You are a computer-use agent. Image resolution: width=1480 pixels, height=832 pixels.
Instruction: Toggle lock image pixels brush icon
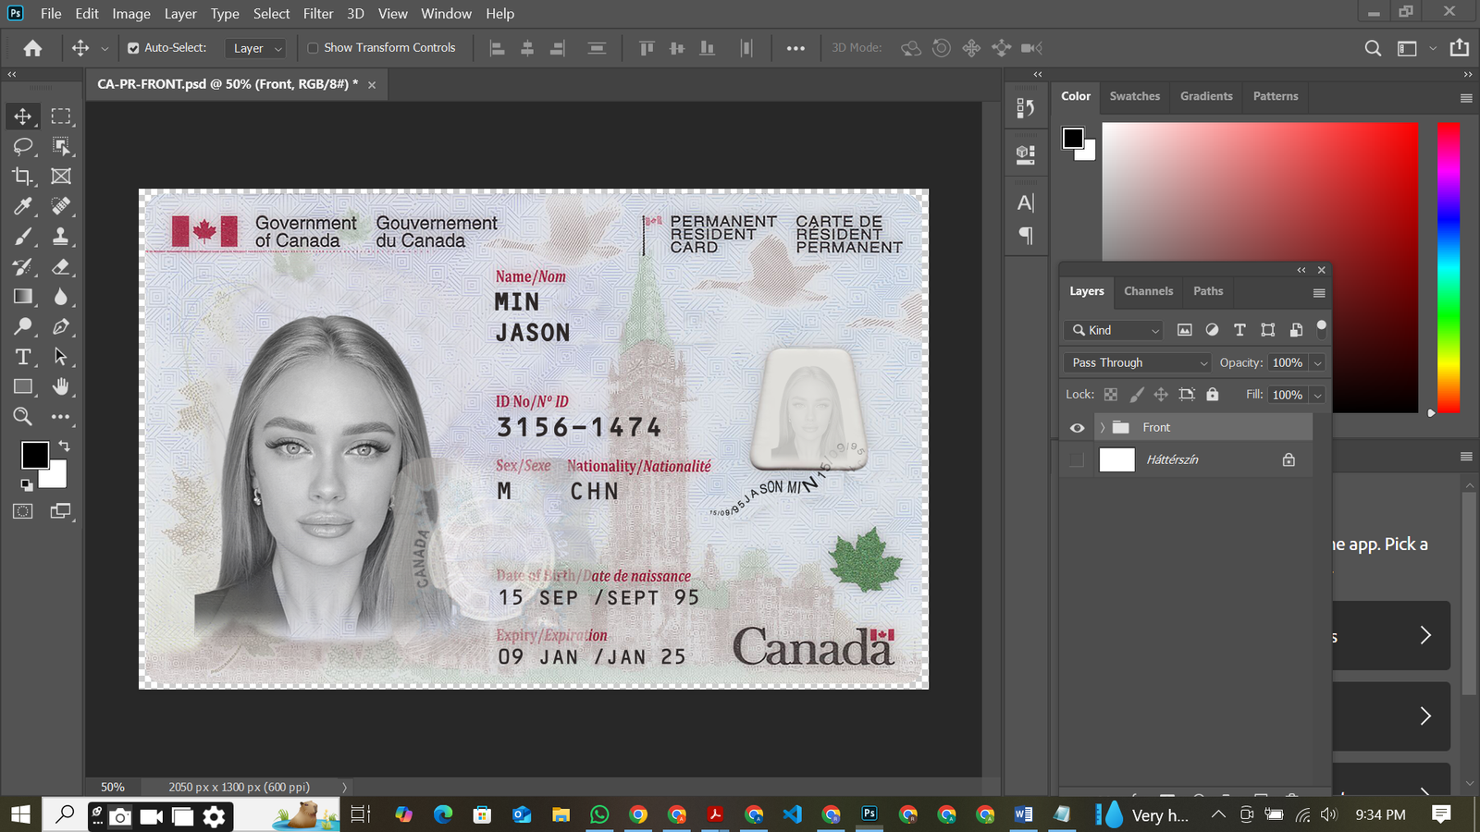[1137, 395]
